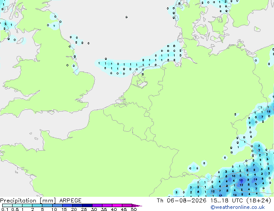Click the "0.5" legend scale label

(x=15, y=209)
